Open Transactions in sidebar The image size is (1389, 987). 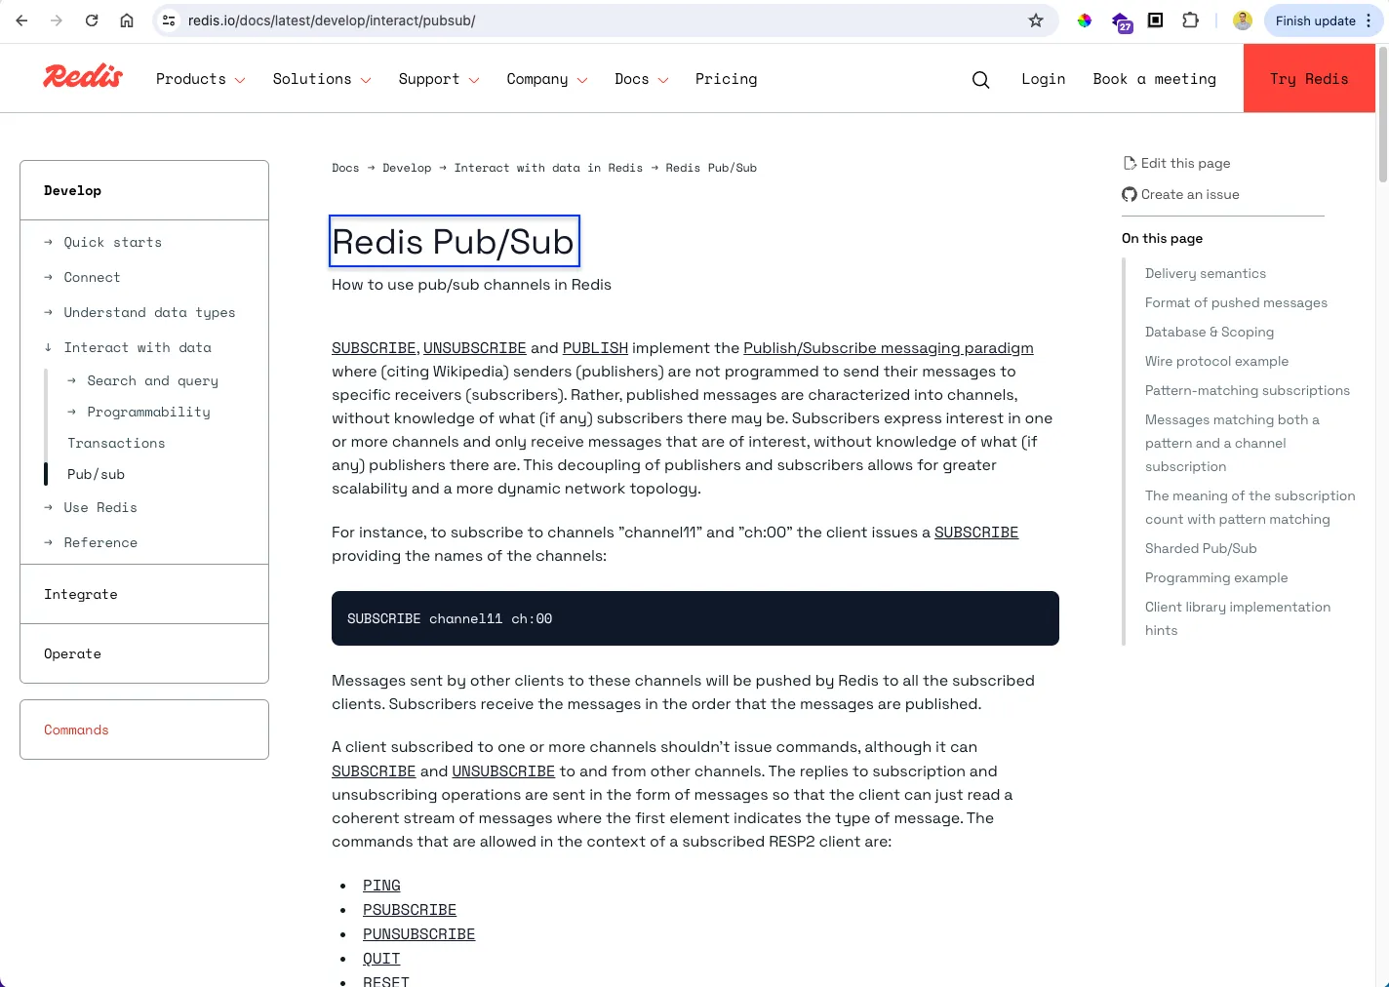116,443
